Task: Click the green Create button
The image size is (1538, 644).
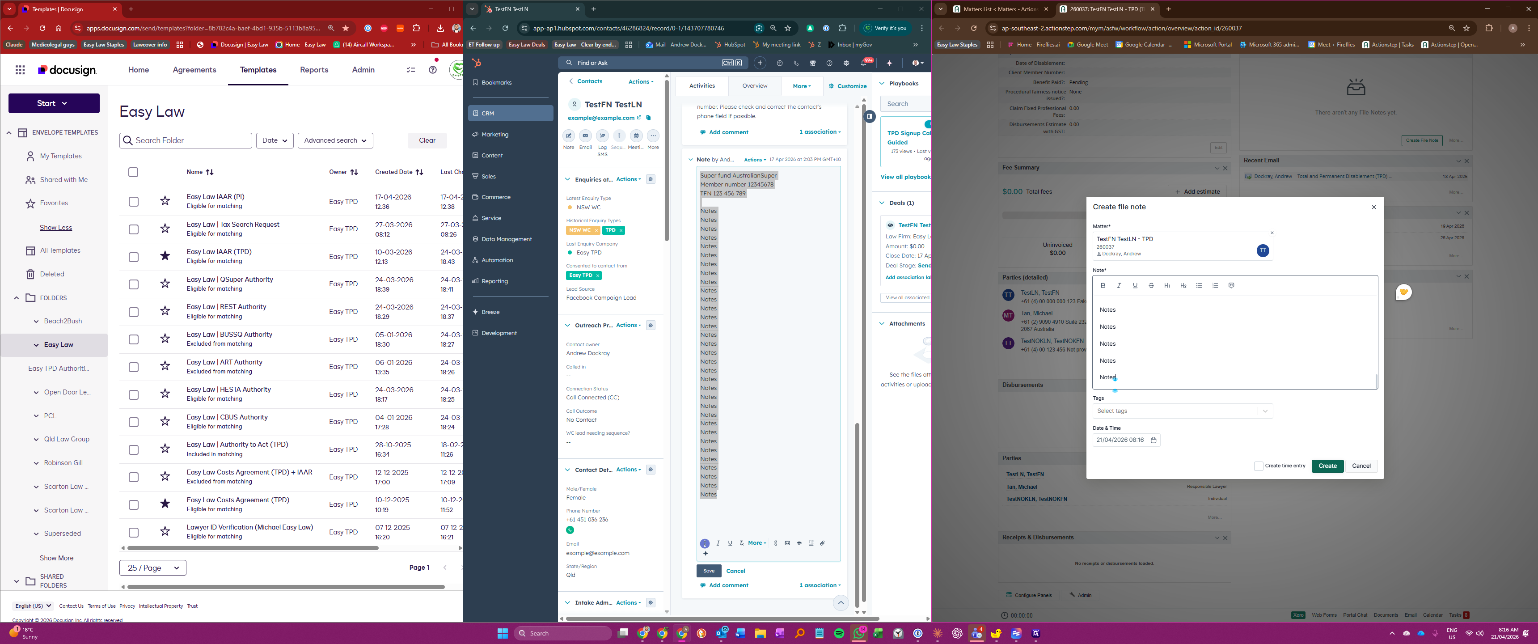Action: pos(1327,466)
